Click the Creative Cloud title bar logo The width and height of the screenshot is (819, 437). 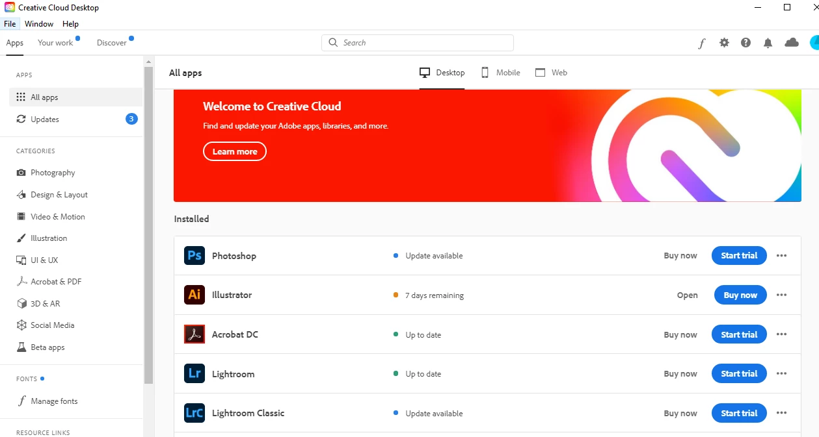10,7
